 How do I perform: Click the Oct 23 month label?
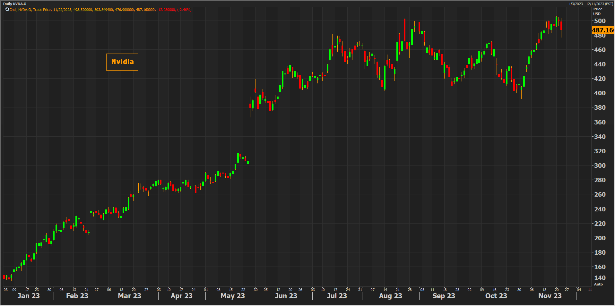coord(496,296)
